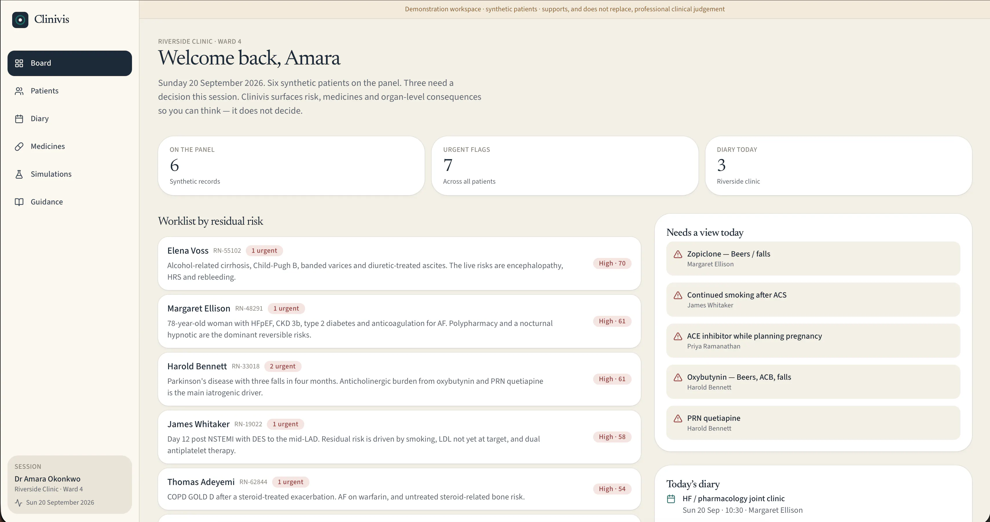The width and height of the screenshot is (990, 522).
Task: Click the Diary calendar icon in sidebar
Action: point(19,119)
